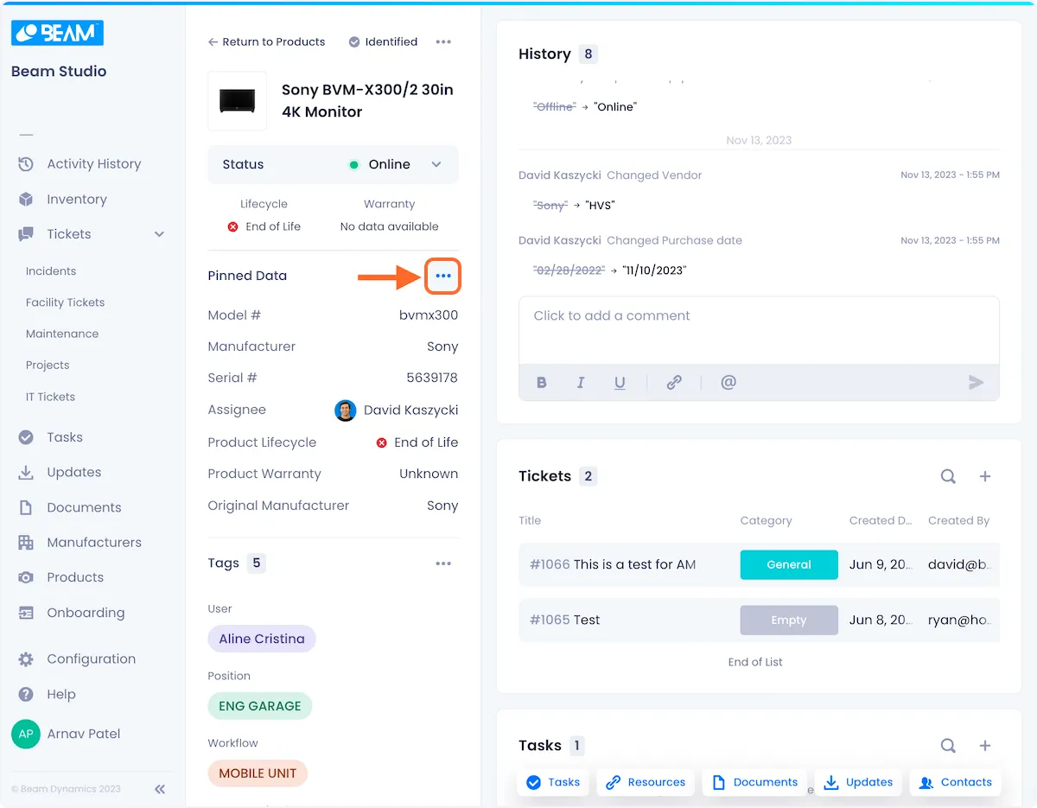This screenshot has width=1037, height=808.
Task: Jump to Updates via bottom shortcut bar
Action: click(x=858, y=782)
